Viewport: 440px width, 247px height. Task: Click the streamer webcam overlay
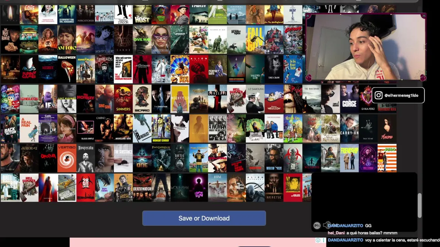pyautogui.click(x=366, y=47)
